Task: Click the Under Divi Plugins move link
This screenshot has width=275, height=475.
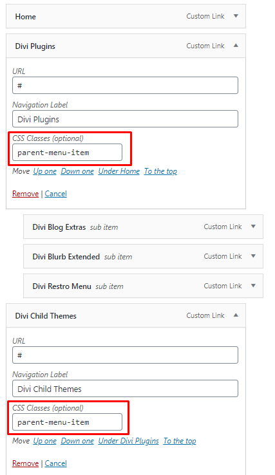Action: pyautogui.click(x=129, y=441)
